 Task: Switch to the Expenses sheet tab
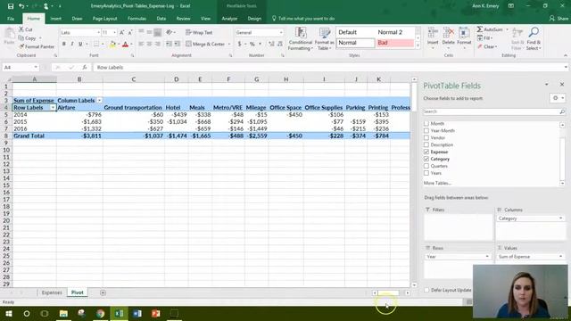click(x=52, y=292)
